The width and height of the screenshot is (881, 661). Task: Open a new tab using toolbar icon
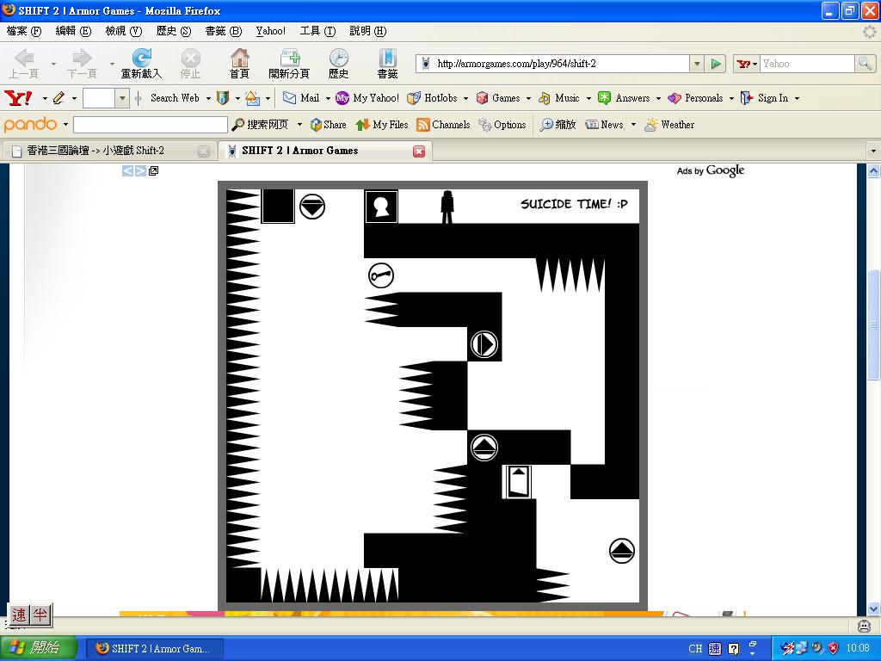[289, 63]
